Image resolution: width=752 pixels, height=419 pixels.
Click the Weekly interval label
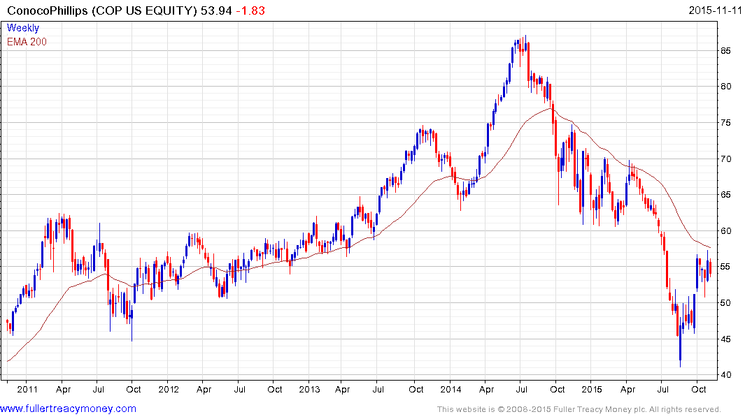tap(23, 28)
